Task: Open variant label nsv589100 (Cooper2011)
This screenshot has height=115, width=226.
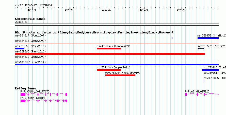Action: click(114, 67)
